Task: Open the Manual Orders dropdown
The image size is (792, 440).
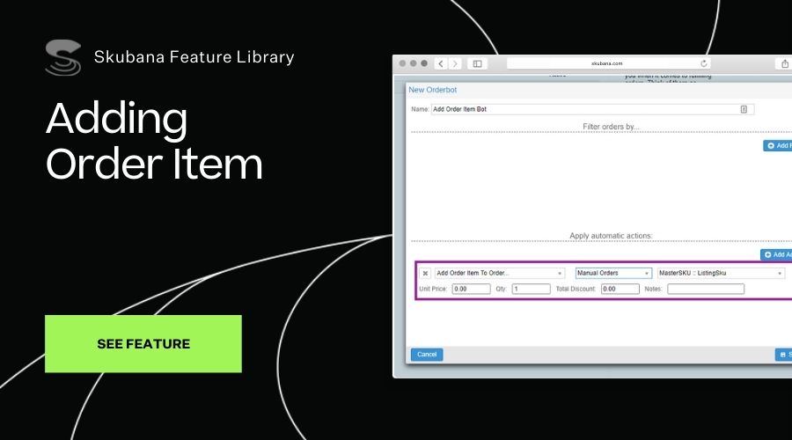Action: coord(613,274)
